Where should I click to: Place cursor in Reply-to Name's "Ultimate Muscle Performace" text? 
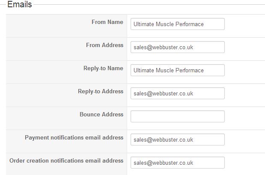point(168,70)
